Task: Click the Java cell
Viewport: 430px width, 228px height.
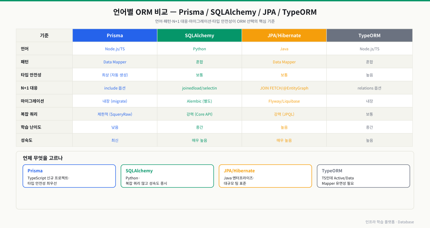Action: tap(284, 49)
